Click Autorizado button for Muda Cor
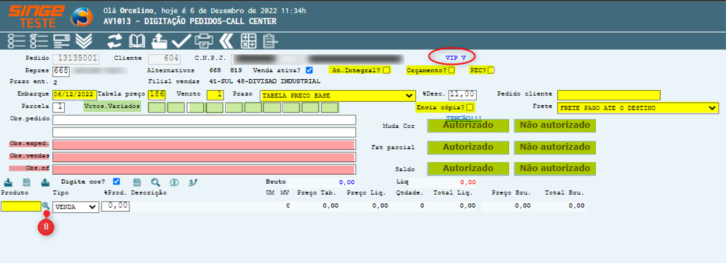This screenshot has width=726, height=263. (x=467, y=125)
